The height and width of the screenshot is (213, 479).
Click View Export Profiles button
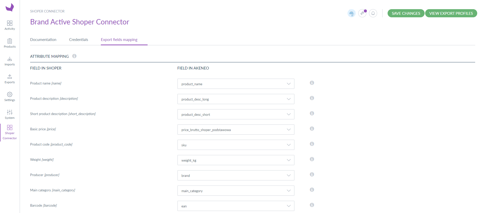tap(451, 13)
